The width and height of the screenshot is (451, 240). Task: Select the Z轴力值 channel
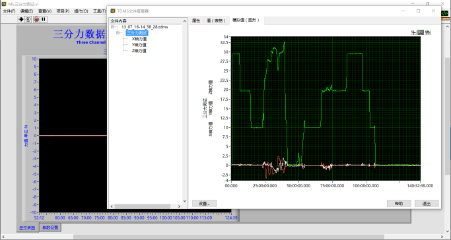pyautogui.click(x=139, y=51)
